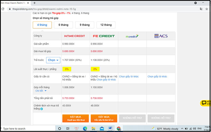
Task: Open File Explorer from the taskbar
Action: 93,129
